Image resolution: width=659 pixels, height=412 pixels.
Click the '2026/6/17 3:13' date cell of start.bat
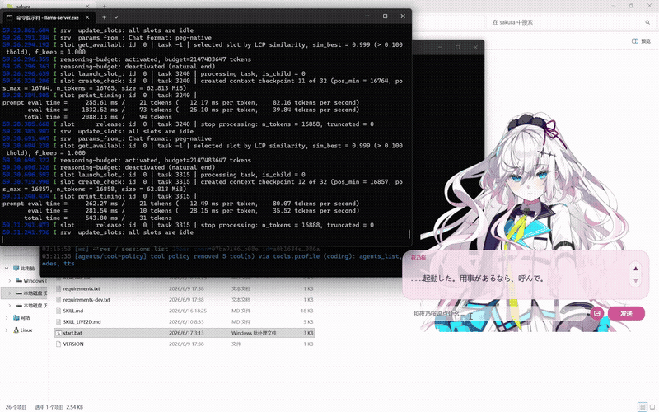click(x=186, y=333)
